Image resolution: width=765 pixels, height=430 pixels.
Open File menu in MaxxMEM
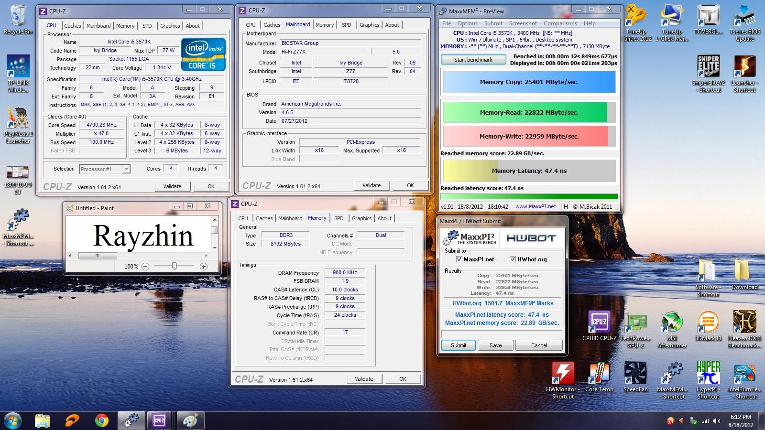447,23
